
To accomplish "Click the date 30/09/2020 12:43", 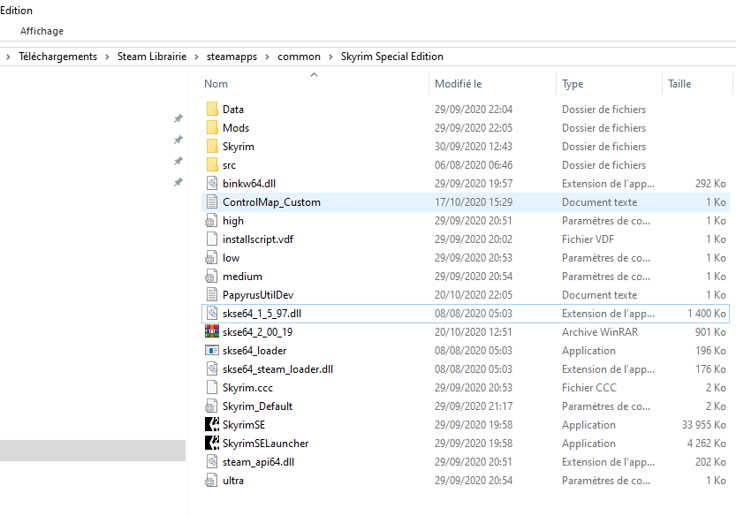I will click(x=474, y=147).
